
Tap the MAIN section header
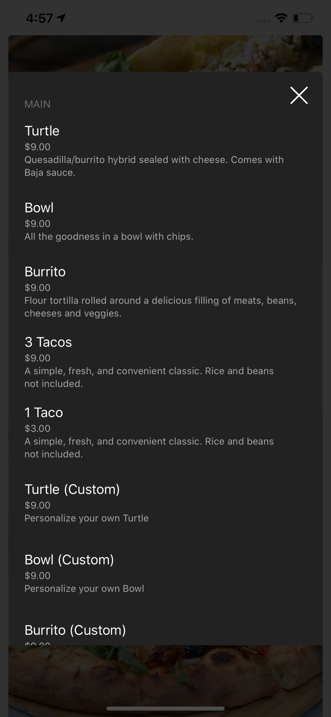[x=37, y=104]
